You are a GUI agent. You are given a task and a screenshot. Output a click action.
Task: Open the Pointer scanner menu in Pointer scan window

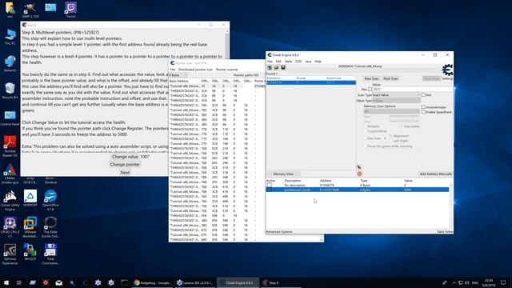[x=227, y=70]
